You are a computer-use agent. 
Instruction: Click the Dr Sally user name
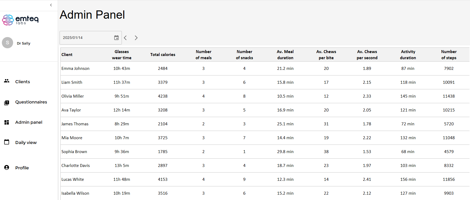pos(24,43)
